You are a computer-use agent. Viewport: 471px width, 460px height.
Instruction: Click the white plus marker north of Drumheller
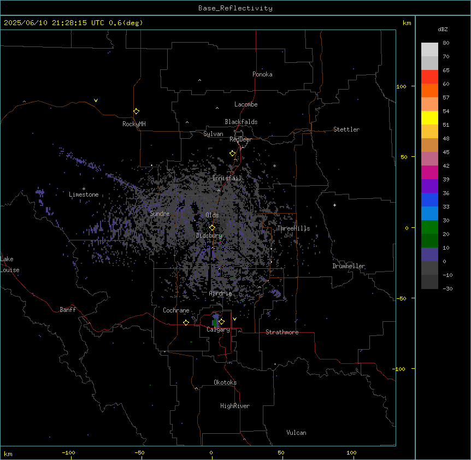tap(334, 205)
